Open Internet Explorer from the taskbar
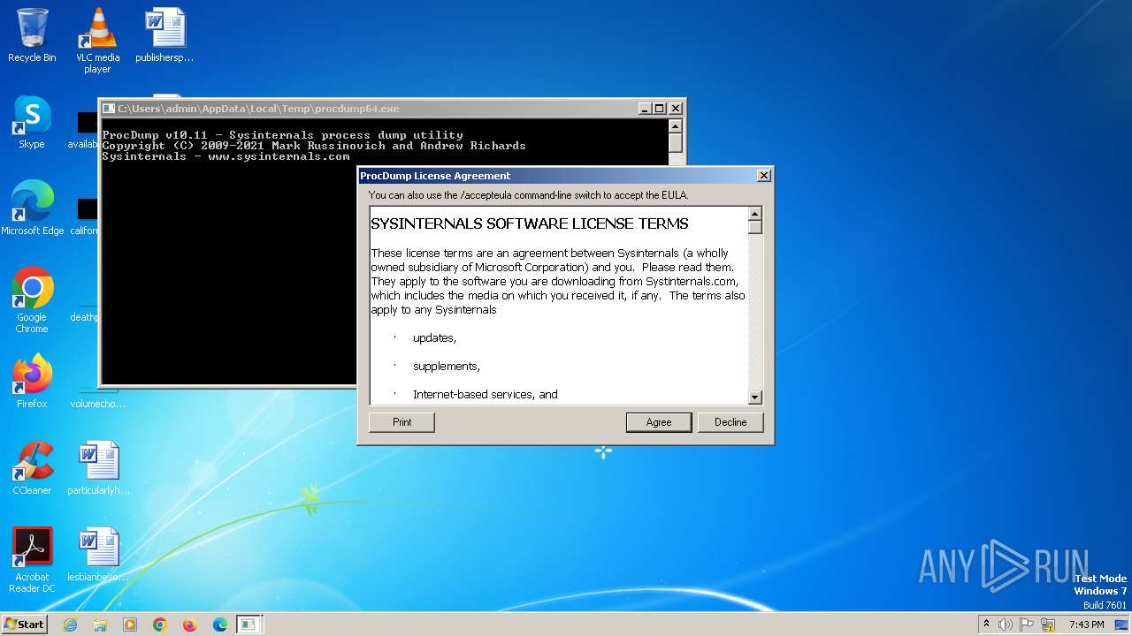 pos(70,625)
